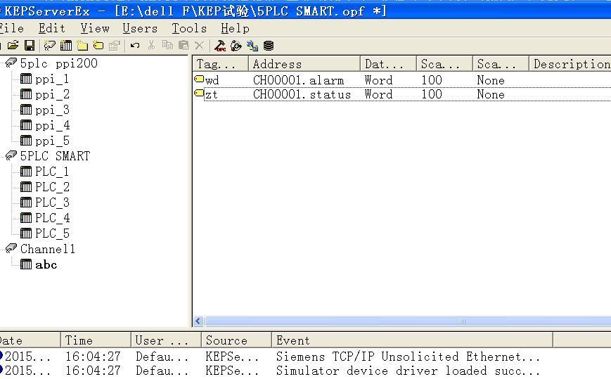
Task: Click the horizontal scrollbar thumb of the tag list
Action: [x=408, y=321]
